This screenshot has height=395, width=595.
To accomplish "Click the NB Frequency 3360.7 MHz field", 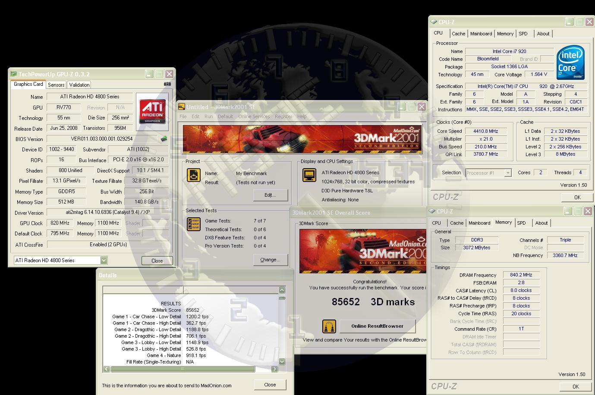I will point(565,255).
